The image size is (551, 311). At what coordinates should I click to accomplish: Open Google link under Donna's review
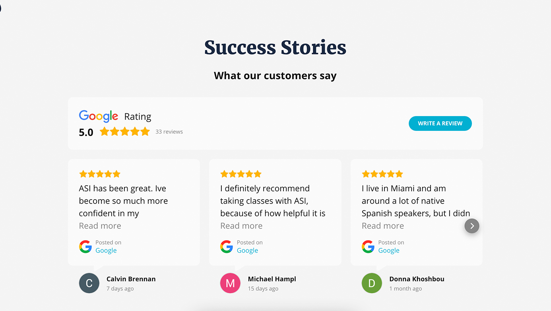389,251
